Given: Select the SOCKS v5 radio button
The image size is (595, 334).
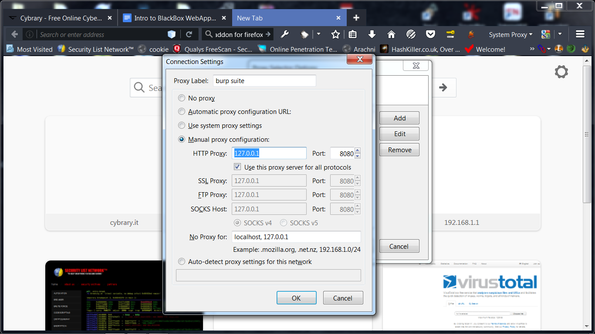Looking at the screenshot, I should point(284,223).
